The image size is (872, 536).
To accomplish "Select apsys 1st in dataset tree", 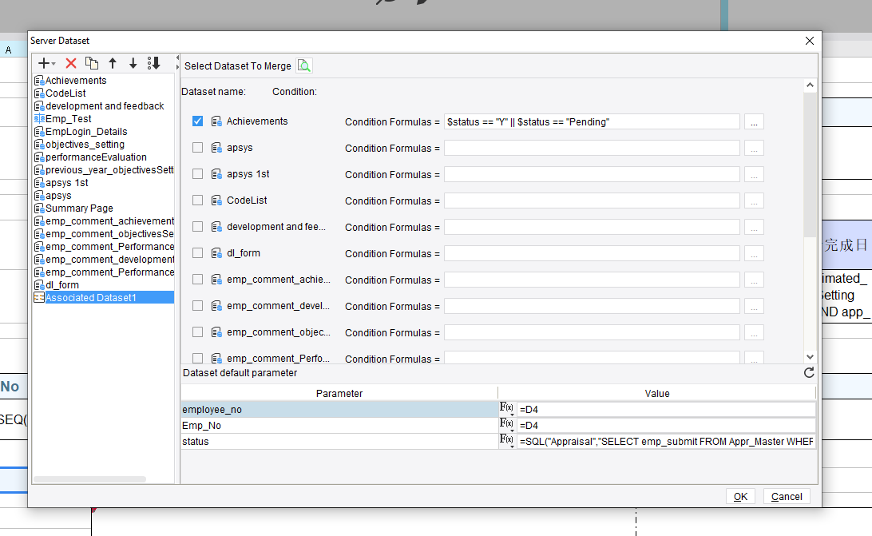I will (61, 183).
